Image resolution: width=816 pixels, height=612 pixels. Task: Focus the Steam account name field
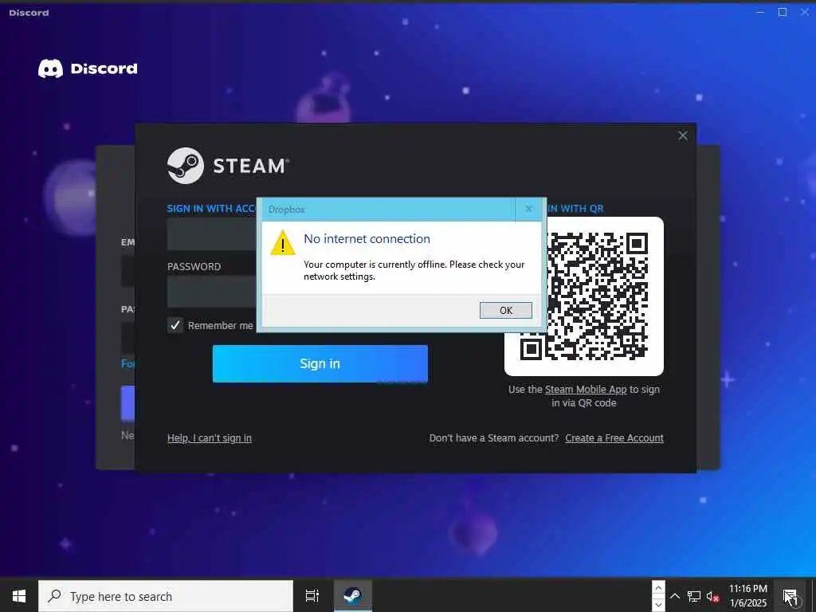tap(212, 234)
